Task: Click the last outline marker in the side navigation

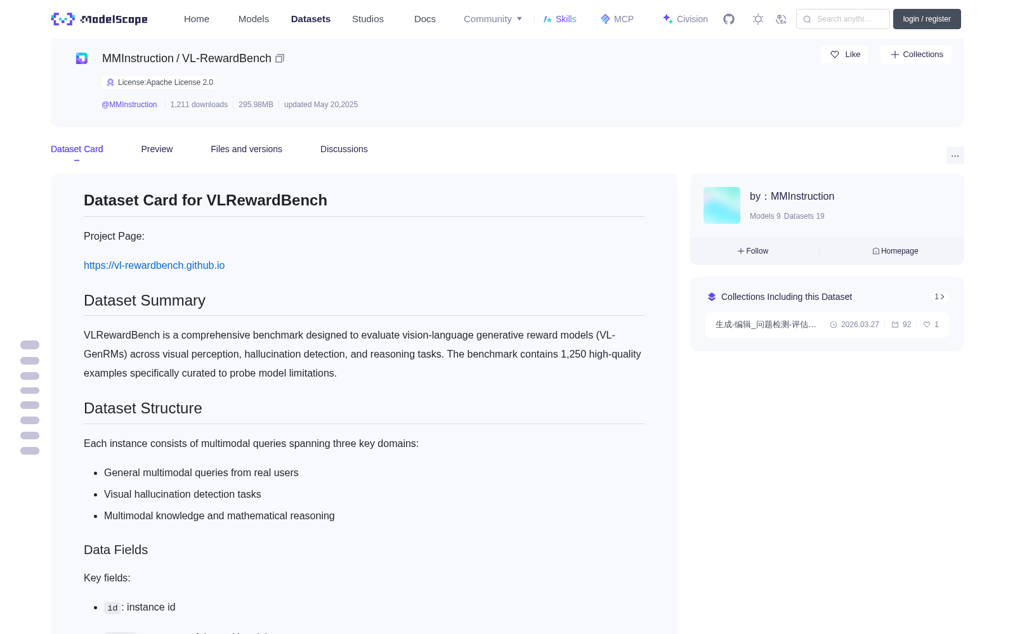Action: (30, 451)
